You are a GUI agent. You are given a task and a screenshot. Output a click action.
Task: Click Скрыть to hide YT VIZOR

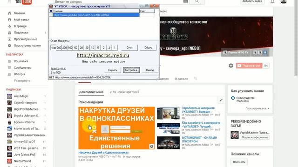[113, 70]
